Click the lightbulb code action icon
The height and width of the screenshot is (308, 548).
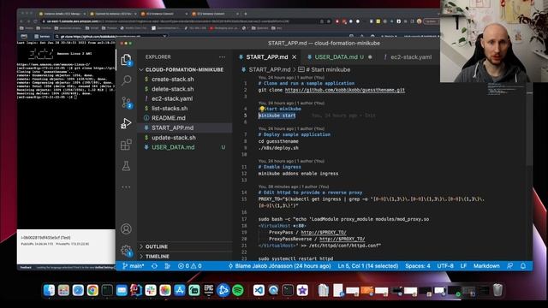click(262, 109)
